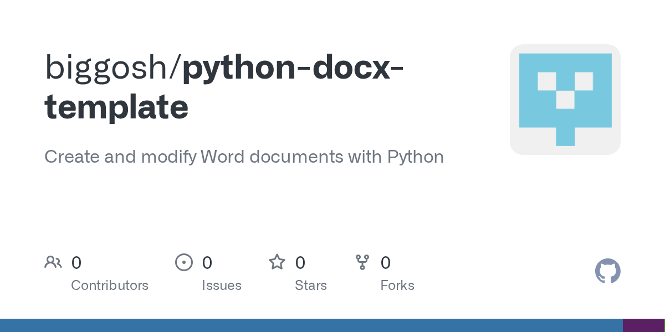
Task: Click the Forks label
Action: (397, 286)
